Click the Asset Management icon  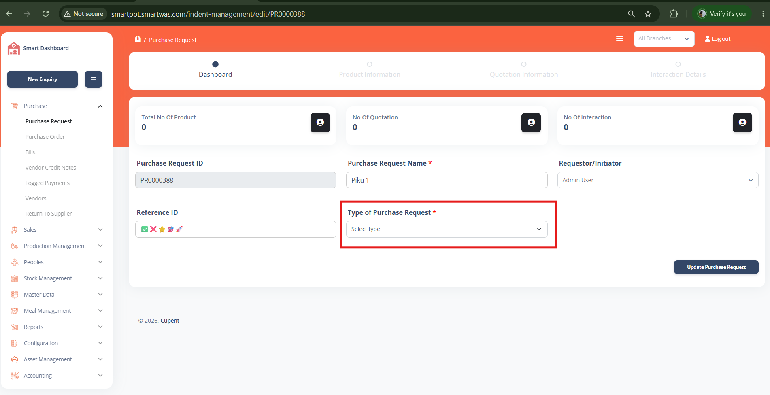pos(15,359)
